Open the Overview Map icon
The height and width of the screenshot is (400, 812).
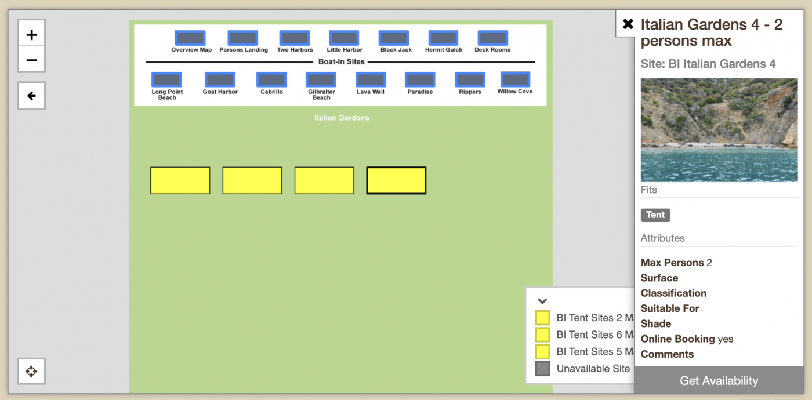190,38
